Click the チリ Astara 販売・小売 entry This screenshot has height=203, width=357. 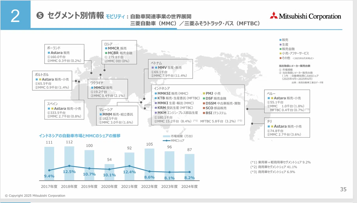(284, 126)
